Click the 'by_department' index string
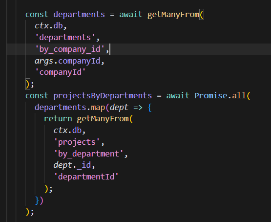The height and width of the screenshot is (222, 271). click(x=88, y=154)
